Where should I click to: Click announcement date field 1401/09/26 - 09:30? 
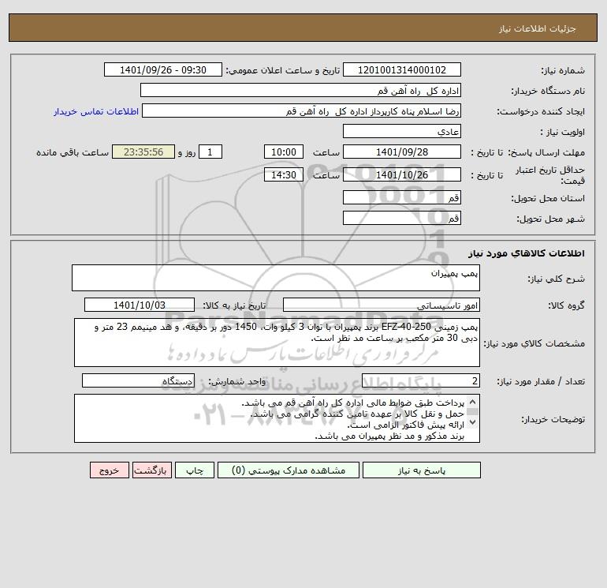(163, 69)
